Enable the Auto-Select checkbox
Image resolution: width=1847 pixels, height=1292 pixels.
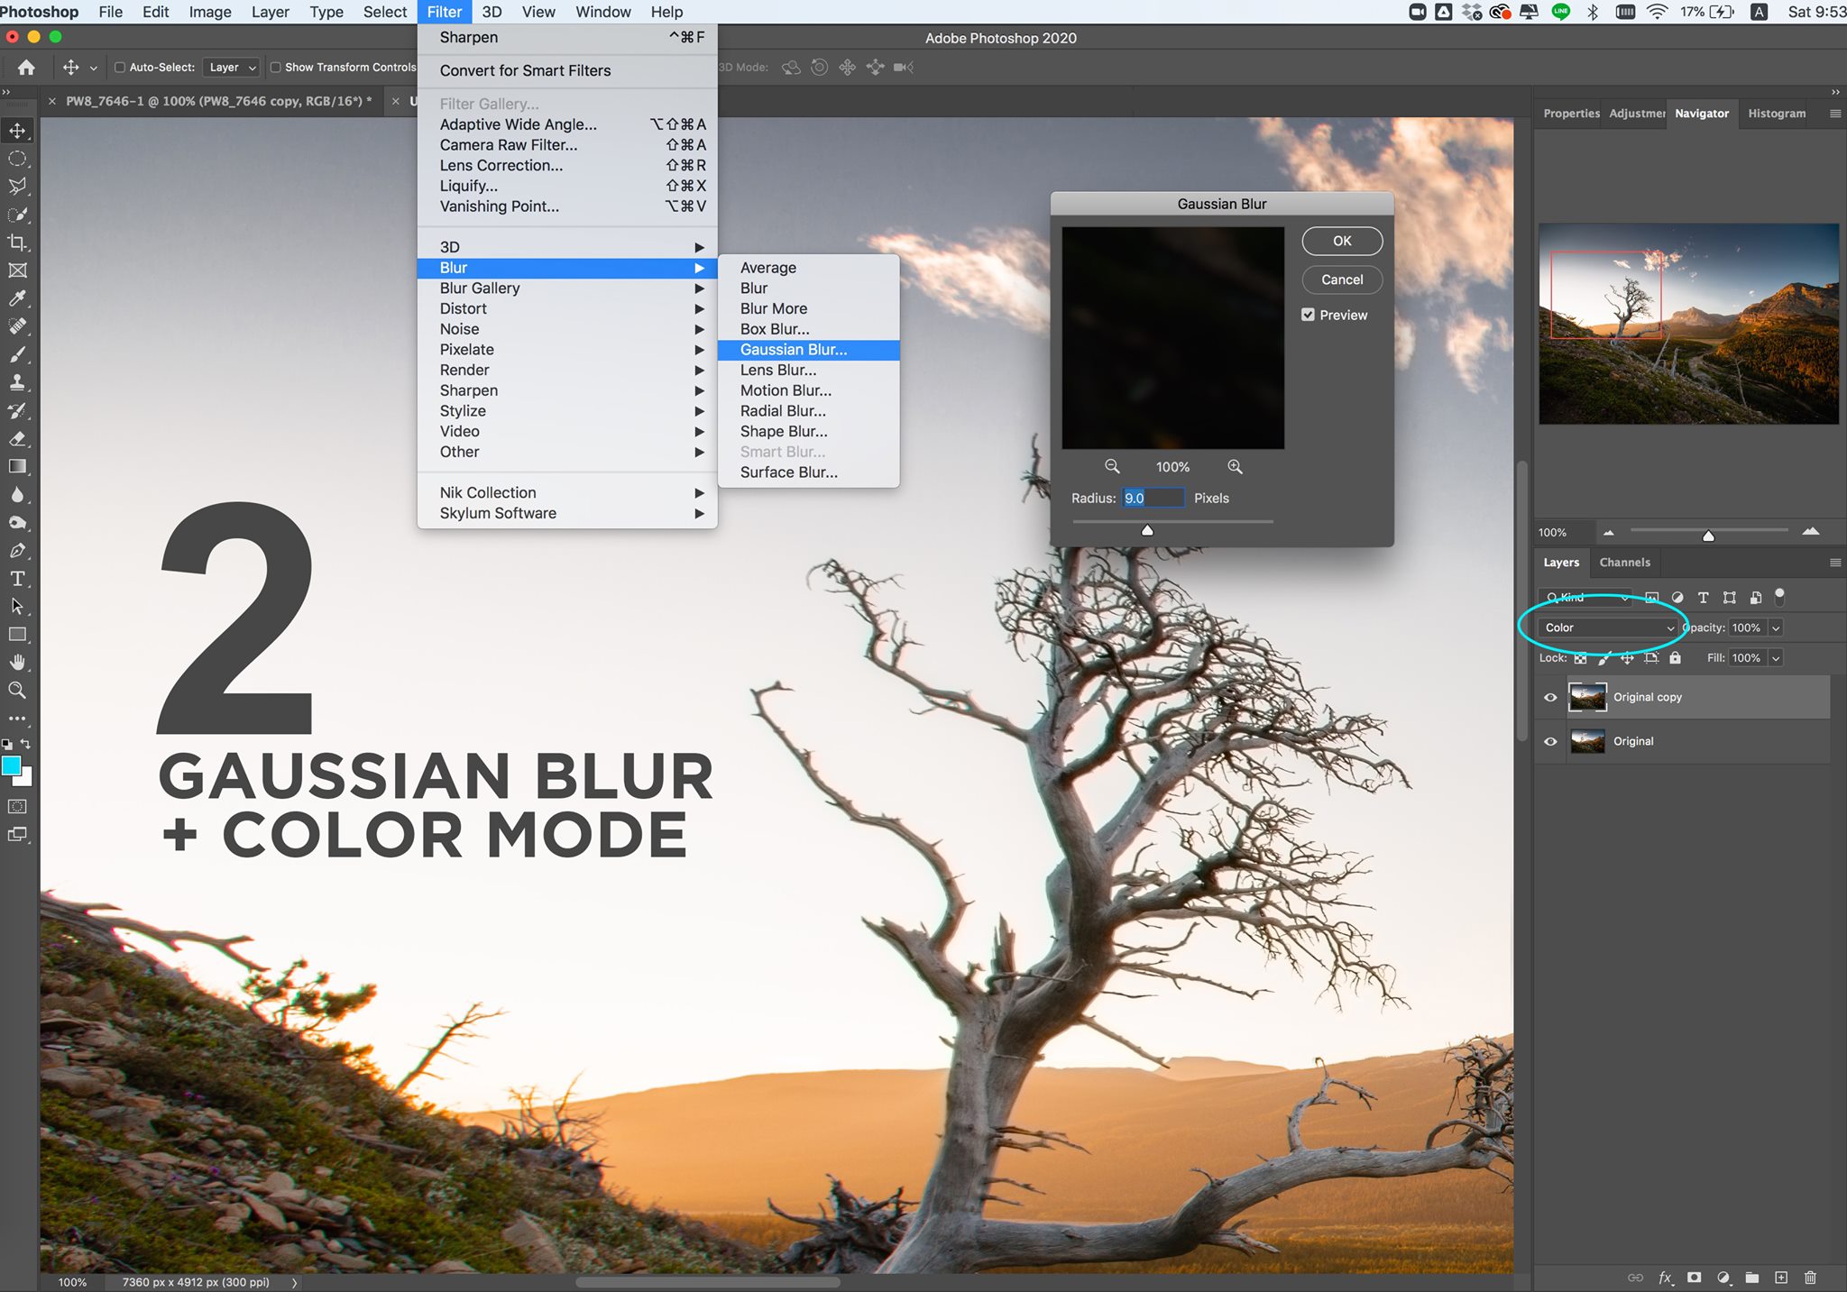tap(120, 68)
